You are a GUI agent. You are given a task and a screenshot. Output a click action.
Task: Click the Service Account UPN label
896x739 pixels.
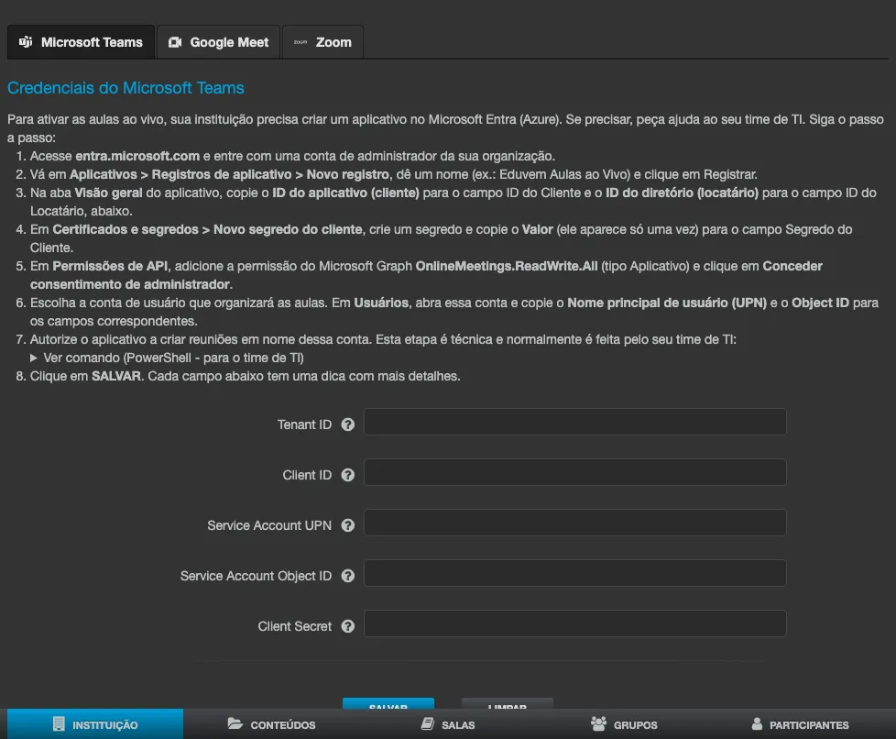269,525
